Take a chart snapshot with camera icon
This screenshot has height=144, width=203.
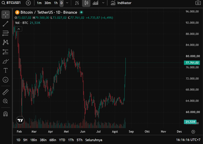[198, 3]
